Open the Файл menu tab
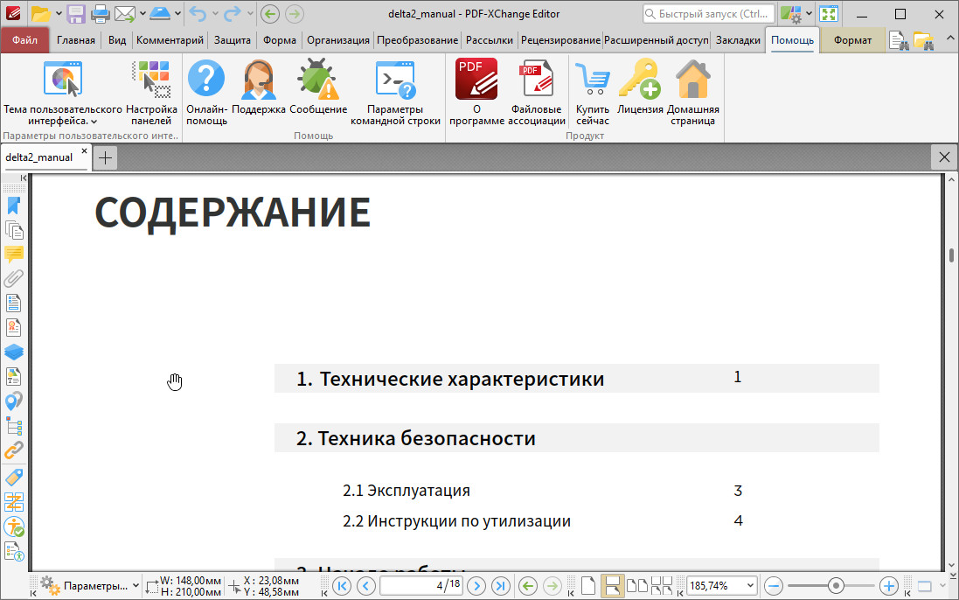Screen dimensions: 959x600 25,40
